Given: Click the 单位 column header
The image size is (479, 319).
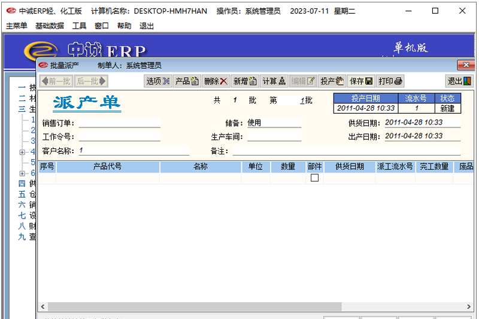Looking at the screenshot, I should [256, 166].
